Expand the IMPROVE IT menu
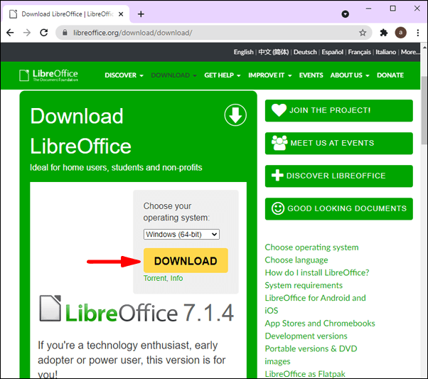 click(269, 75)
